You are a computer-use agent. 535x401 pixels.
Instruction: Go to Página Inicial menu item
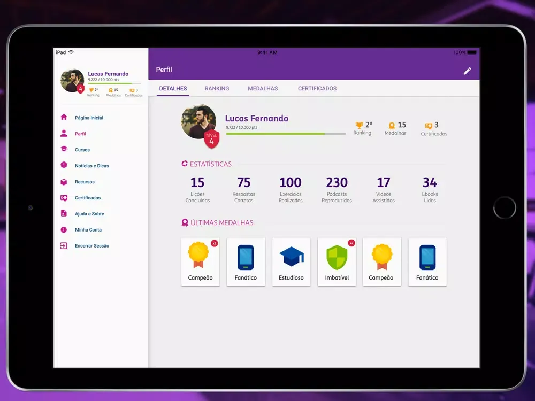pyautogui.click(x=89, y=118)
